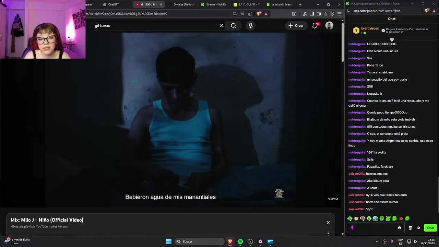Open the emoji picker in chat input
The image size is (439, 247).
click(x=399, y=228)
